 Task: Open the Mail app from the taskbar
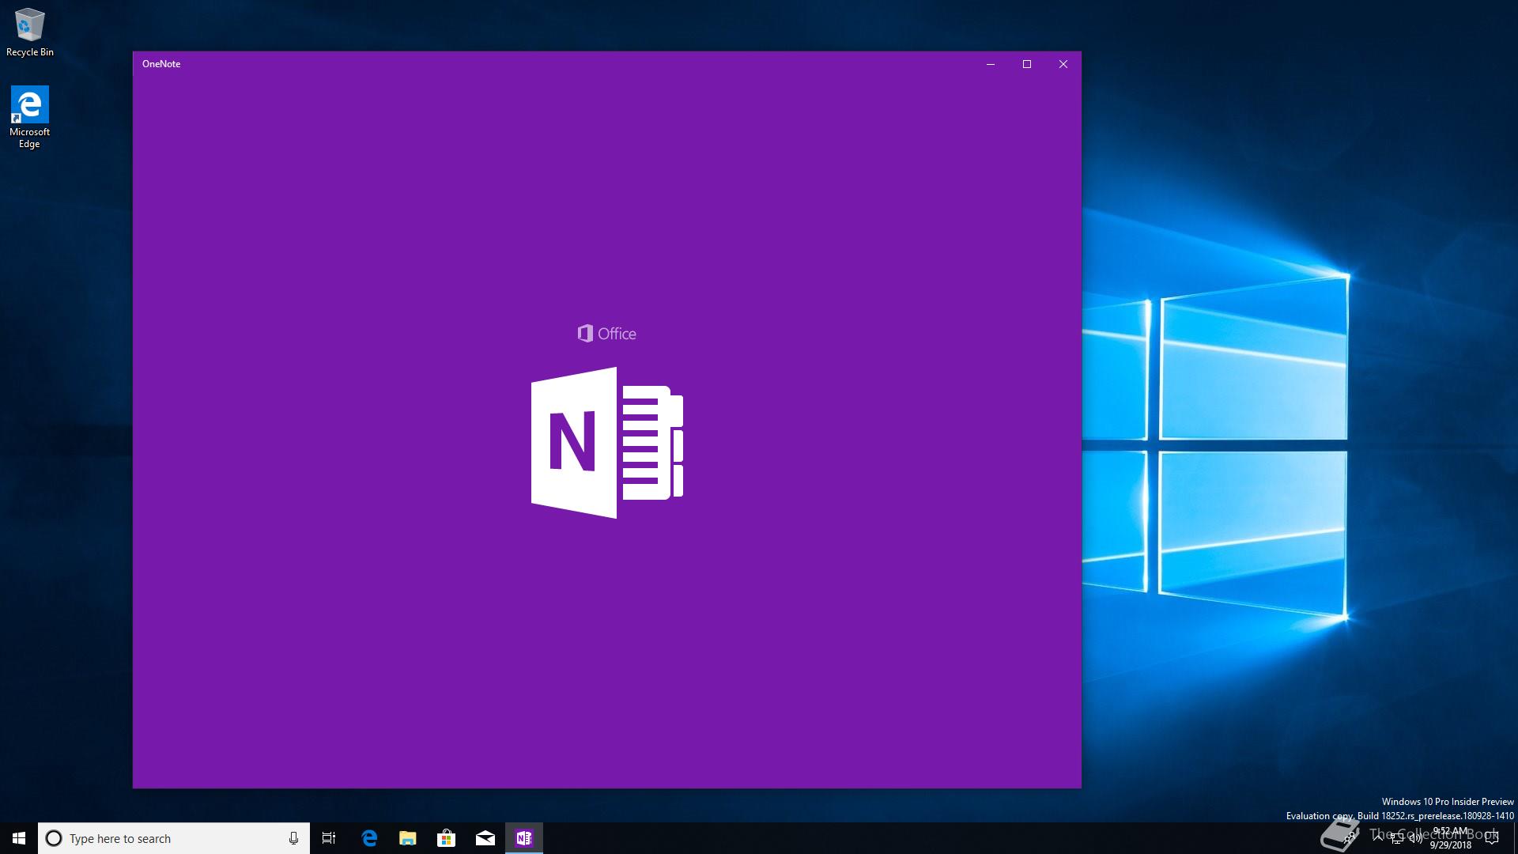coord(485,838)
